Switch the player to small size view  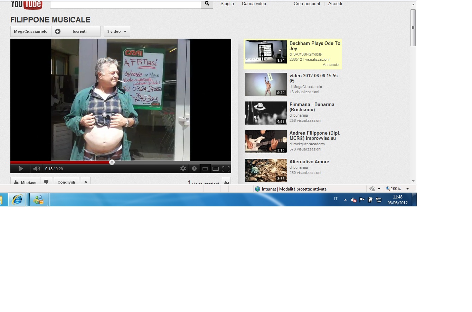click(x=205, y=168)
